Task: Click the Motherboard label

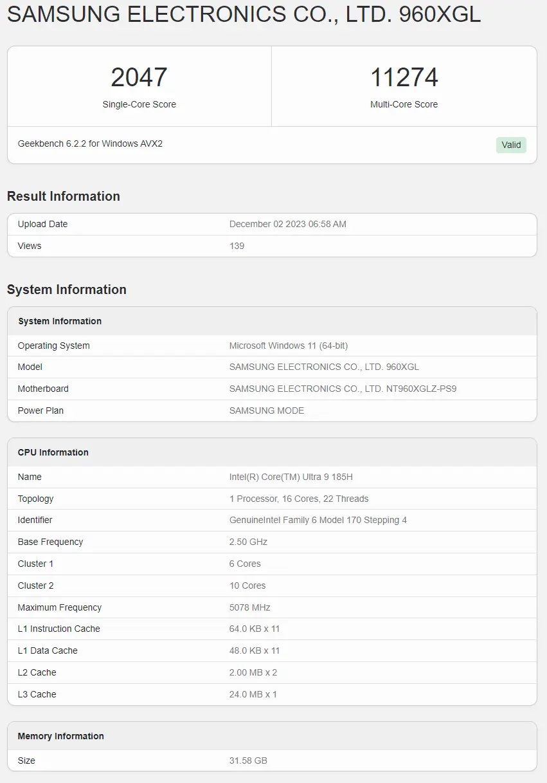Action: point(43,389)
